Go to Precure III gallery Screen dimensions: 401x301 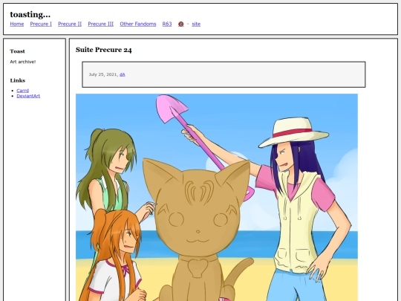101,24
